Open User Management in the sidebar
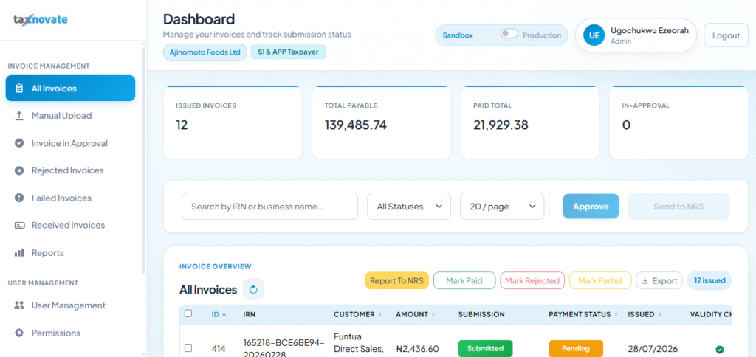Image resolution: width=756 pixels, height=357 pixels. point(70,305)
